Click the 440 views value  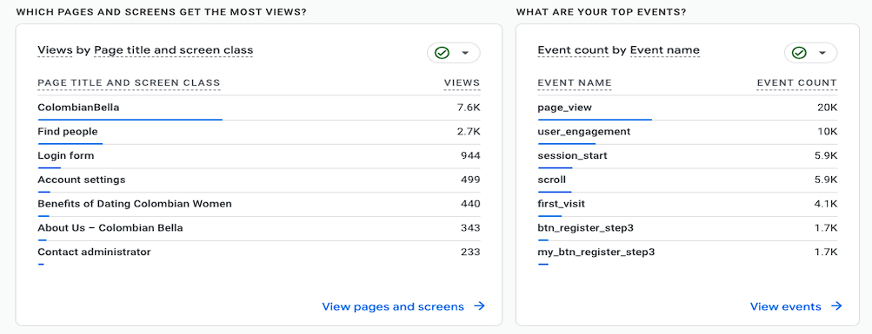[x=470, y=204]
